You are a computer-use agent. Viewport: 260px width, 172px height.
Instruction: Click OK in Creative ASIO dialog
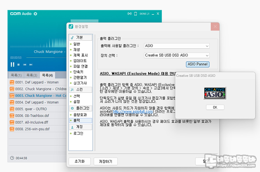pos(215,107)
